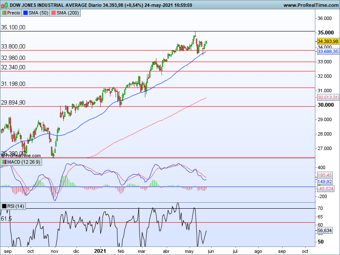
Task: Click the 31.198,00 level label
Action: 13,84
